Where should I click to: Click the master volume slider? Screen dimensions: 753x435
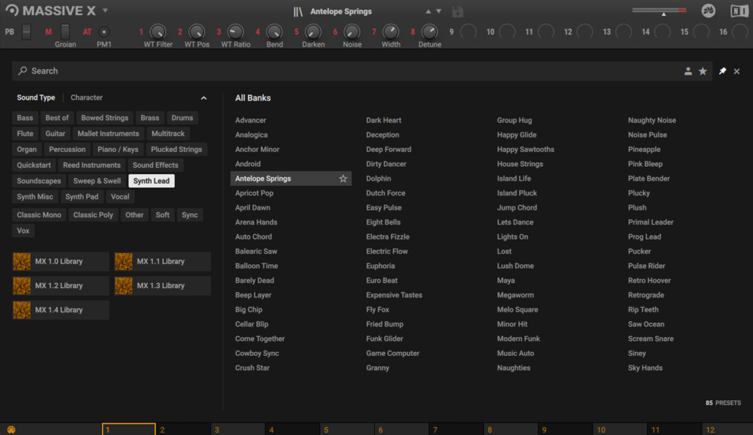[659, 11]
